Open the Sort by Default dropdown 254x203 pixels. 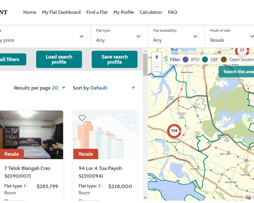(x=104, y=88)
